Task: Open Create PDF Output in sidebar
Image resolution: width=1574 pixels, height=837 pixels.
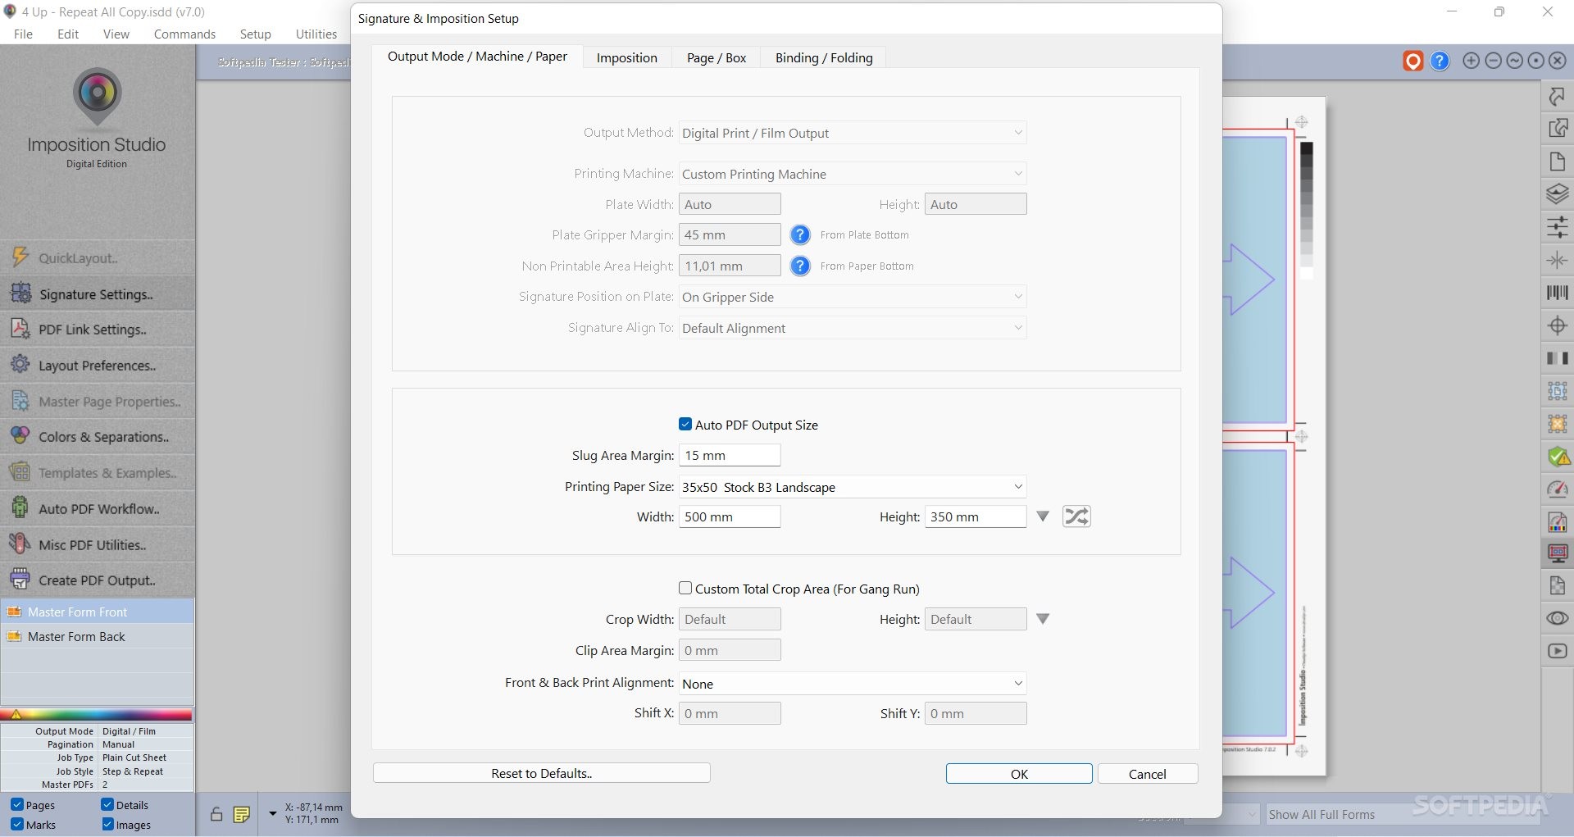Action: 98,580
